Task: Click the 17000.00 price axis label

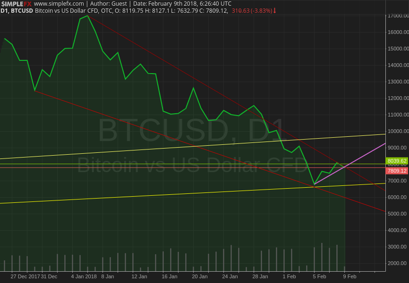Action: [x=398, y=16]
